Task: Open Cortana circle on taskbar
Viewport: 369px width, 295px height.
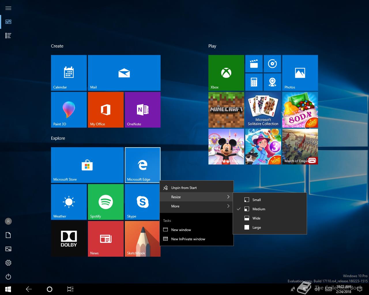Action: (50, 289)
